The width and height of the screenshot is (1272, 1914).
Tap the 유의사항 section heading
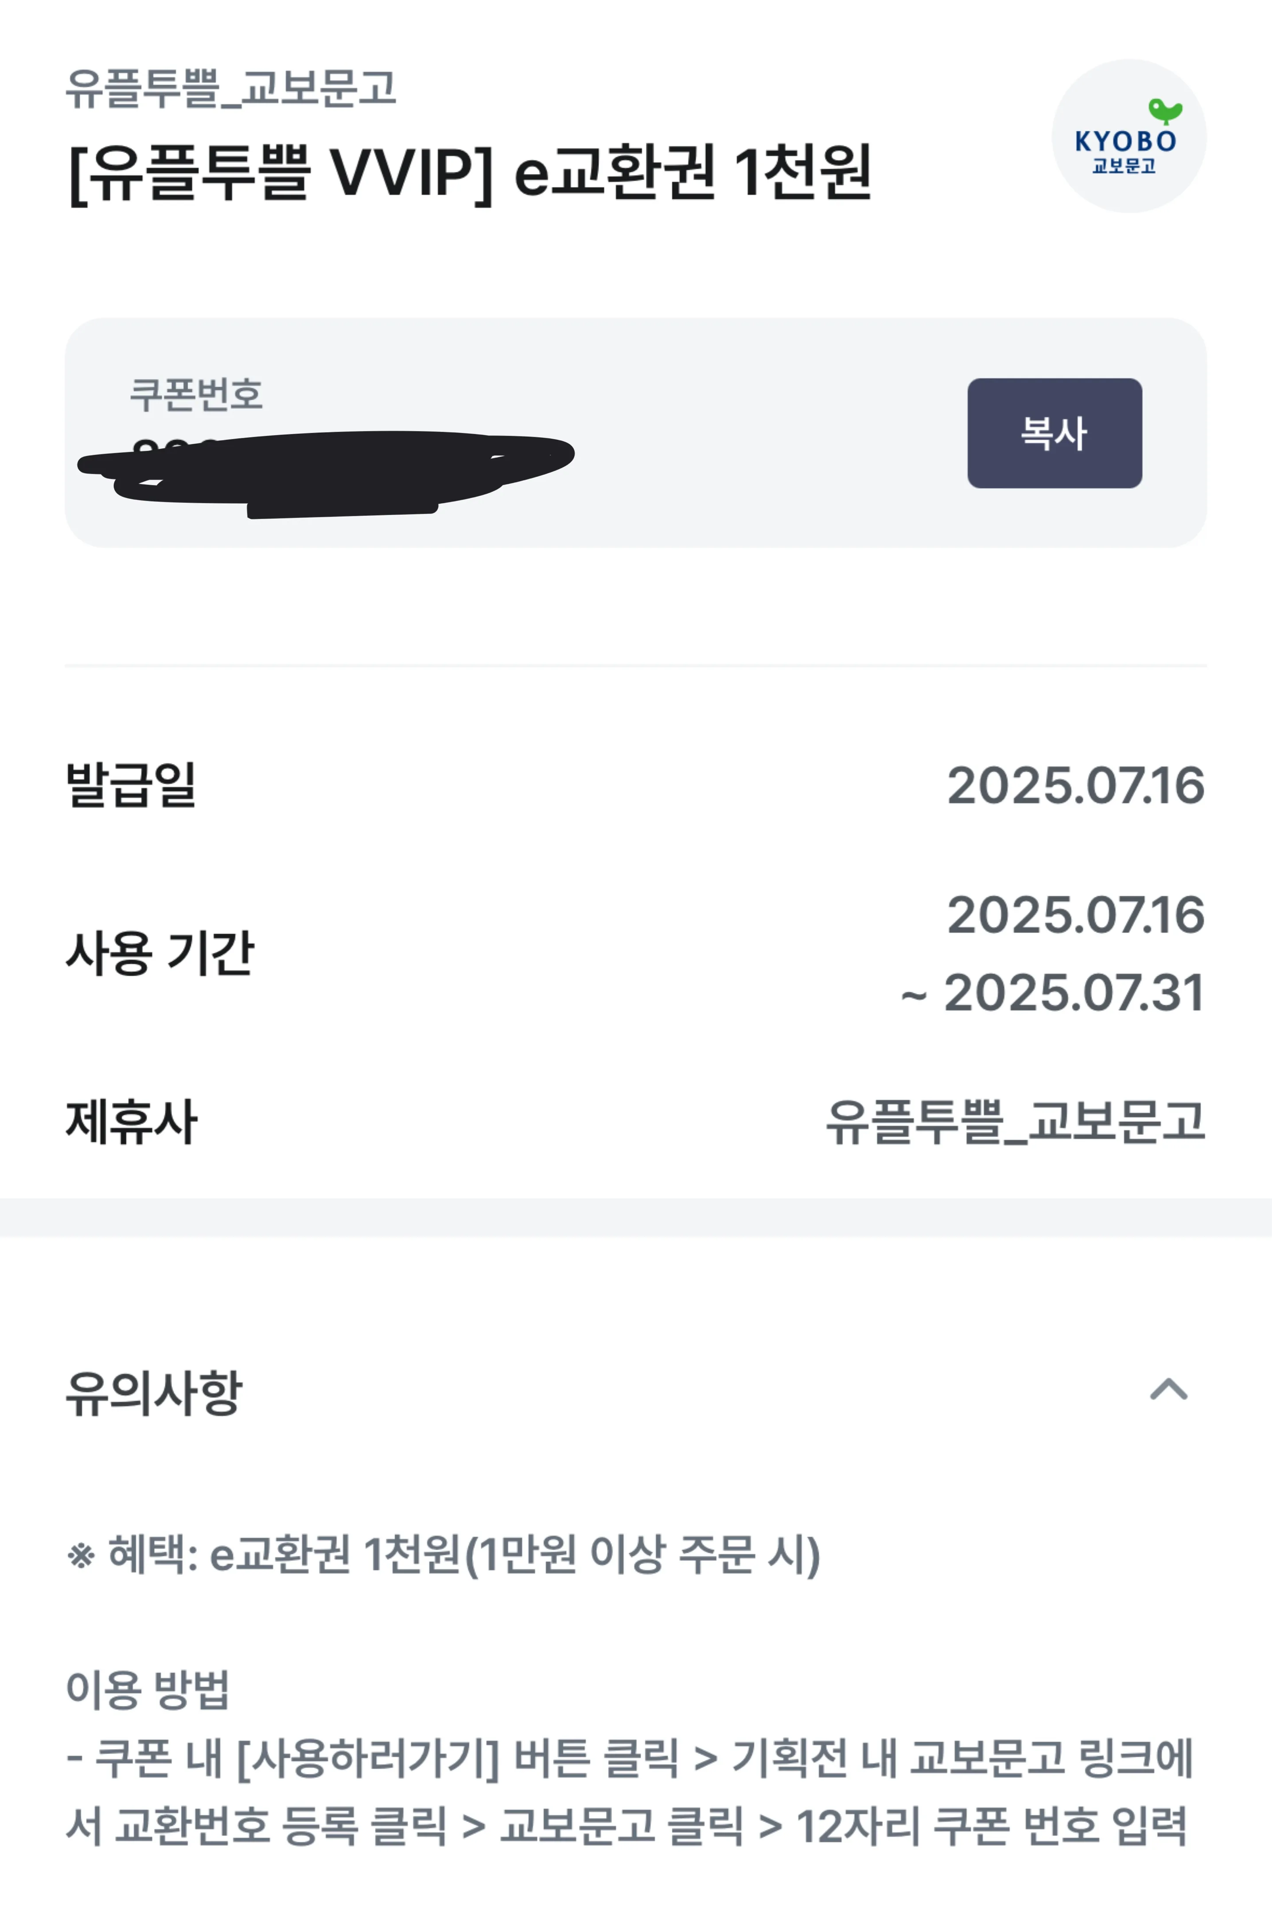tap(153, 1393)
